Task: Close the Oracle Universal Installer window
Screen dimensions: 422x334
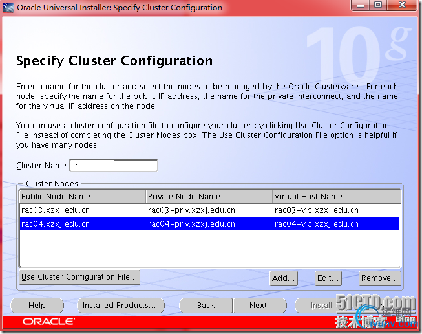Action: pos(402,5)
